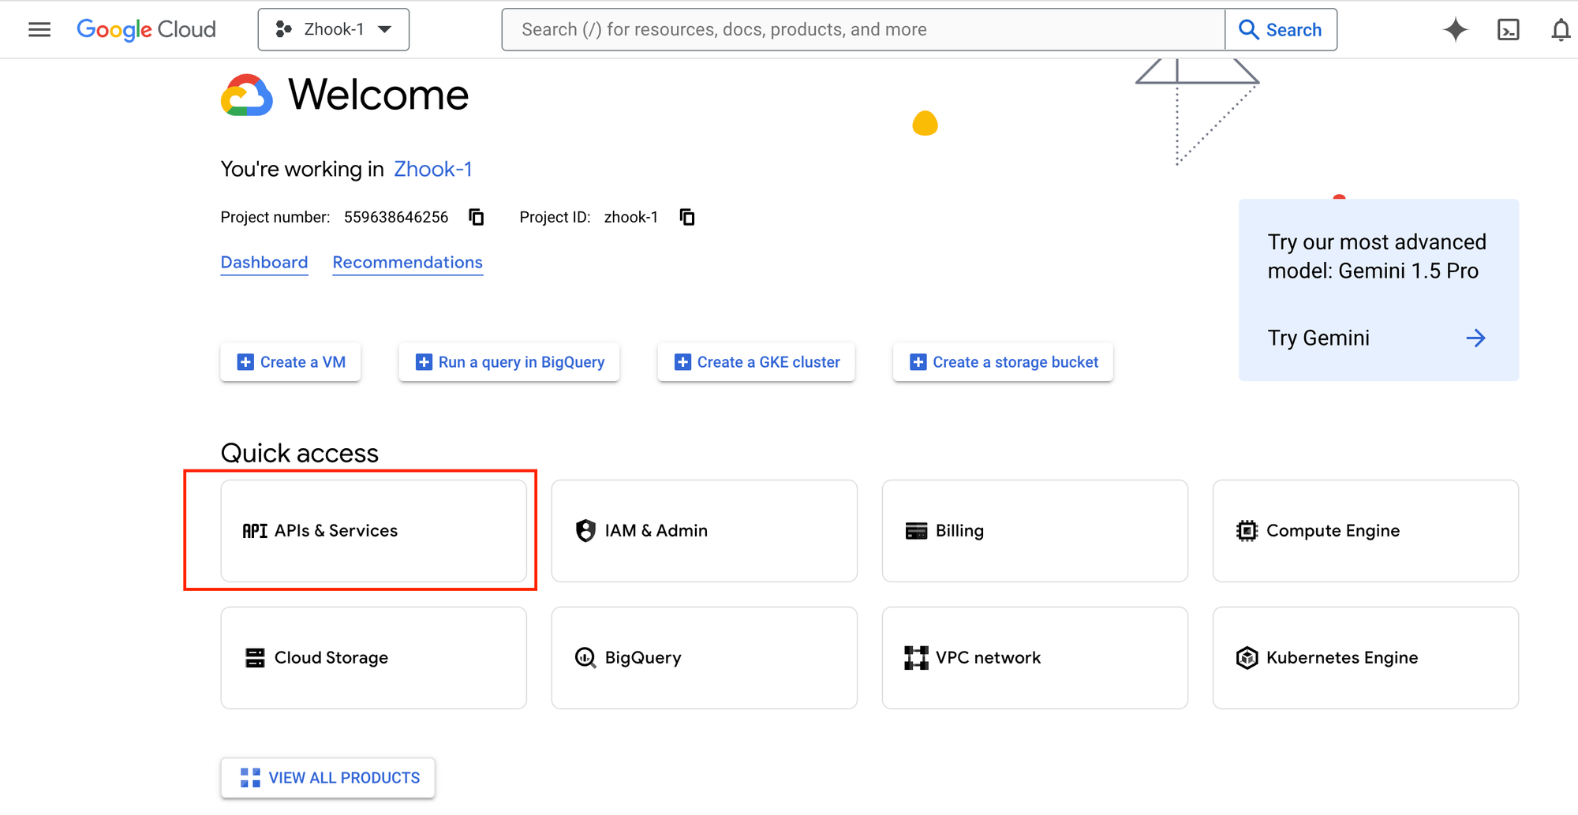Follow the Zhook-1 project link

[x=432, y=170]
